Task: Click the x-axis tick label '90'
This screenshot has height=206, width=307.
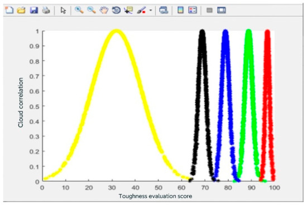Action: point(251,188)
